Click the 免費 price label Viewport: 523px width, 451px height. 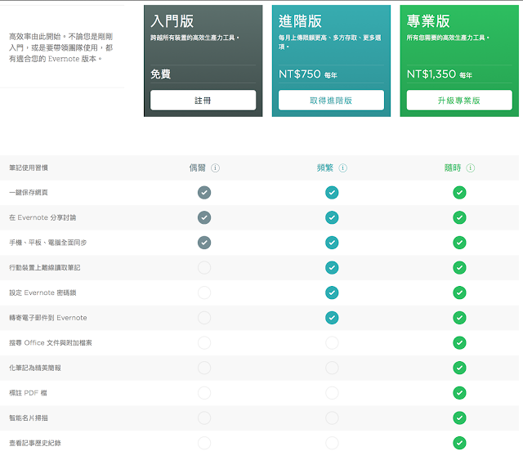(x=161, y=74)
